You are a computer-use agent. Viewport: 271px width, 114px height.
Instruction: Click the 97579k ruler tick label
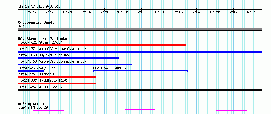pyautogui.click(x=104, y=12)
